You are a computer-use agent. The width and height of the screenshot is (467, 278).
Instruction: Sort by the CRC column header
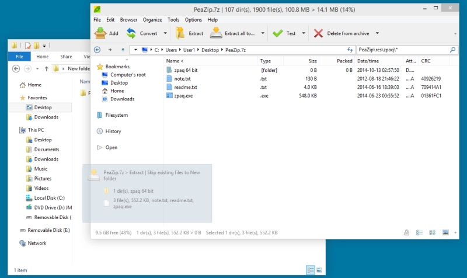(x=434, y=61)
